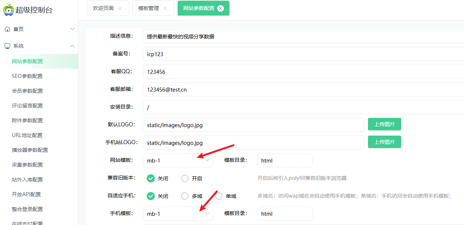Collapse the 系统 menu chevron
The width and height of the screenshot is (464, 225).
coord(72,46)
